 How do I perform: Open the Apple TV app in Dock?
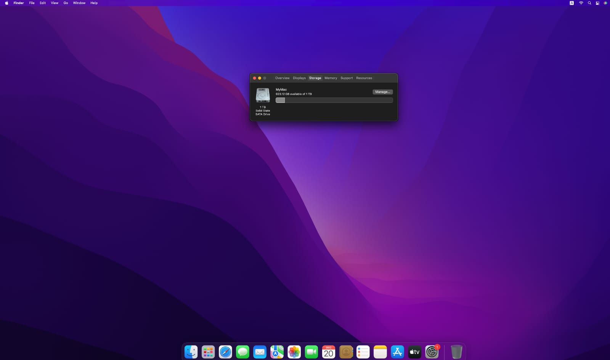[x=414, y=352]
